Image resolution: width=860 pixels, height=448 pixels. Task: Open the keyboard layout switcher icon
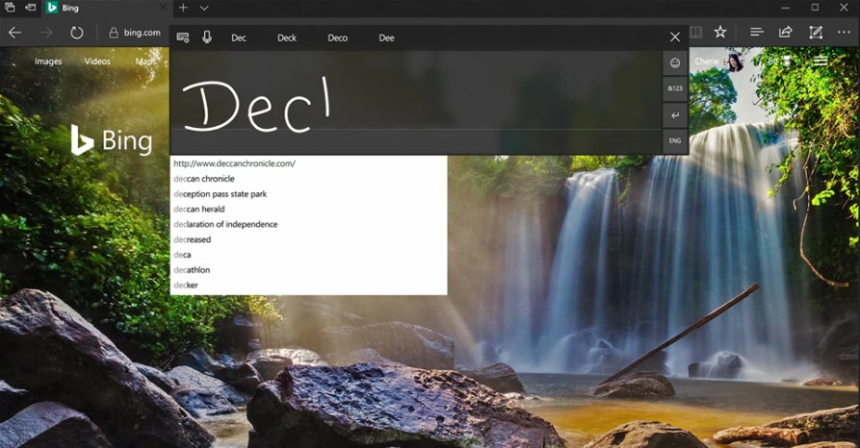point(183,37)
